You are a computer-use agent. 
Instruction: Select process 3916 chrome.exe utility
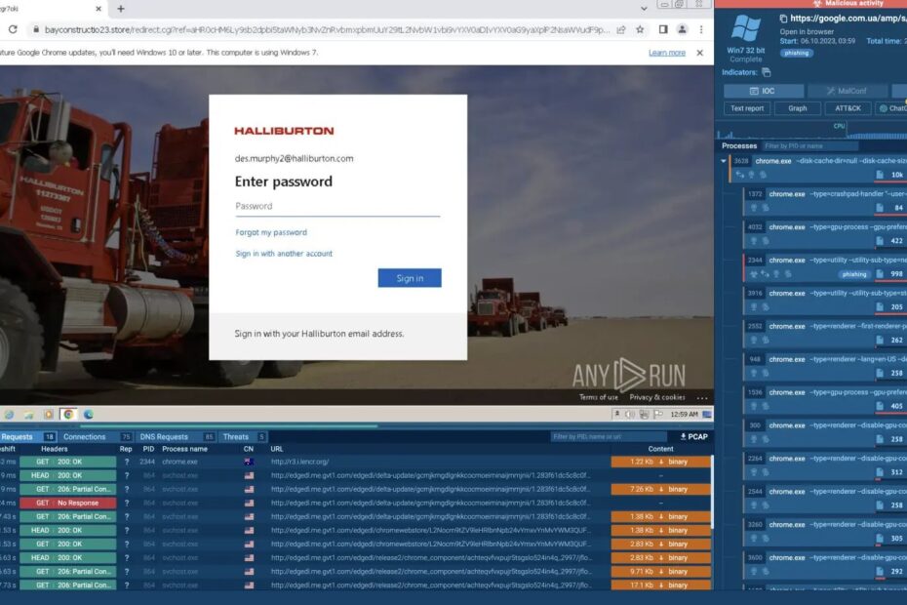point(825,300)
